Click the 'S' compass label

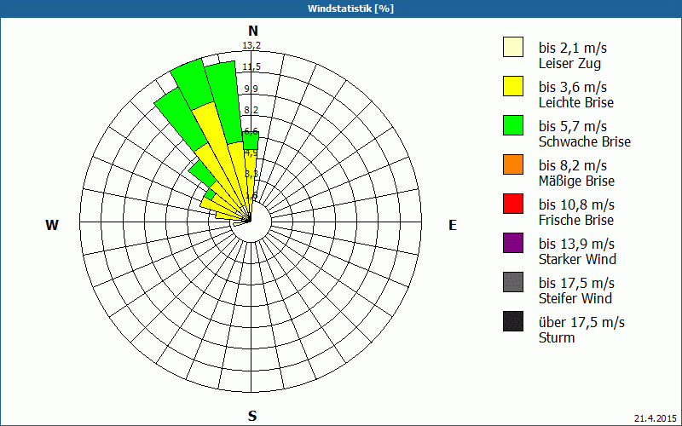click(x=252, y=416)
